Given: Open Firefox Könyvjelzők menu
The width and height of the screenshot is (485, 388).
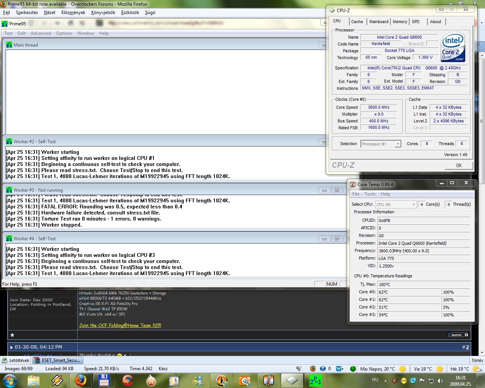Looking at the screenshot, I should click(103, 13).
